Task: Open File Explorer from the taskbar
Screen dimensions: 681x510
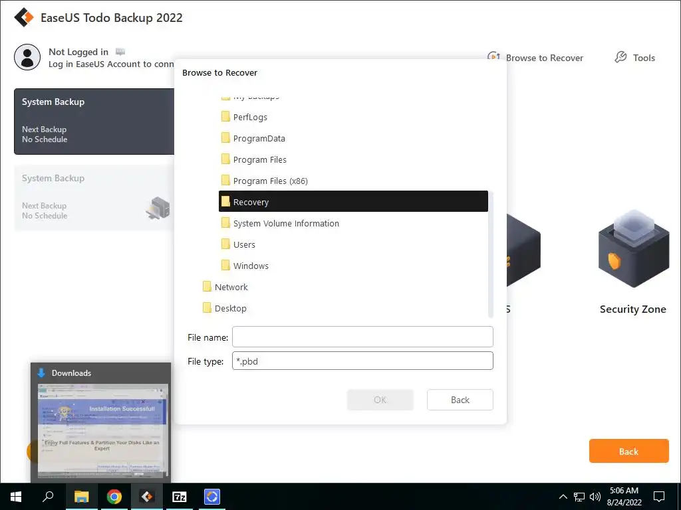Action: pos(81,497)
